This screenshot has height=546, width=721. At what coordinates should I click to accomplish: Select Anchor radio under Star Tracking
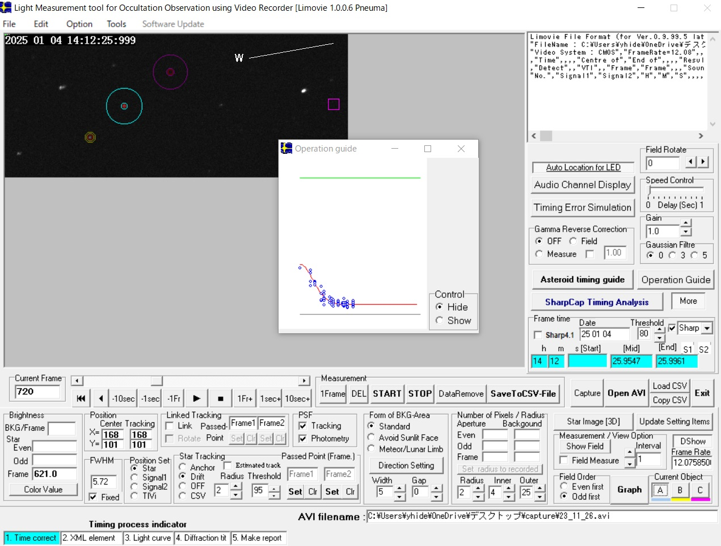pos(183,467)
